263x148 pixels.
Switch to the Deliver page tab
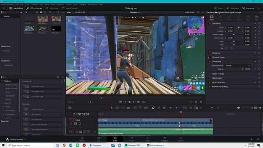tap(180, 139)
